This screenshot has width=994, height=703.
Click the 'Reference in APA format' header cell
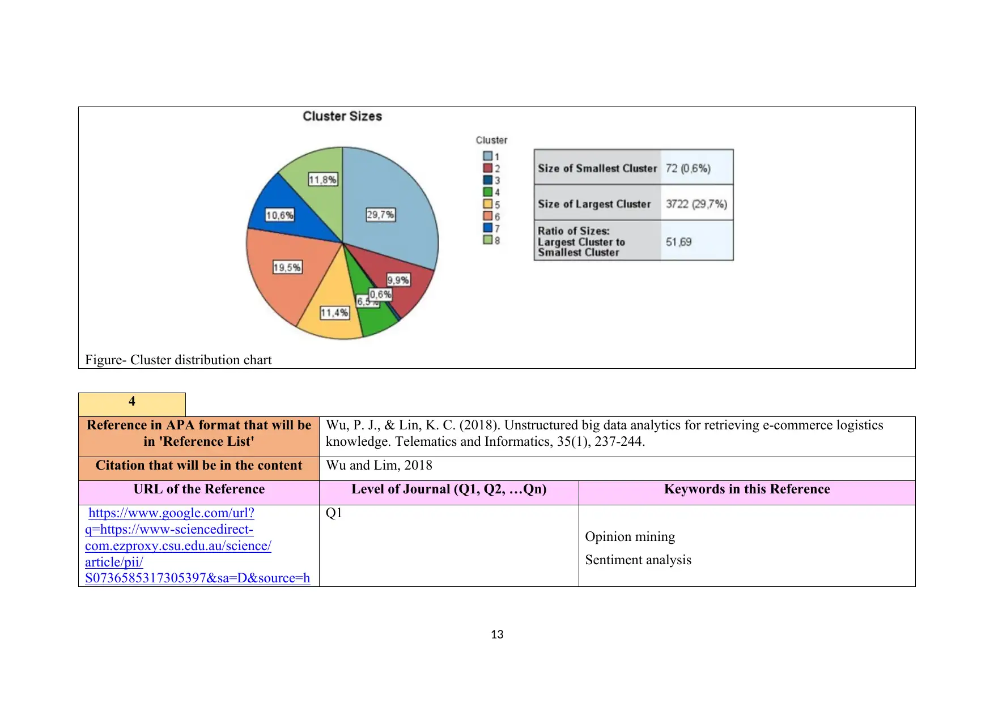tap(199, 437)
